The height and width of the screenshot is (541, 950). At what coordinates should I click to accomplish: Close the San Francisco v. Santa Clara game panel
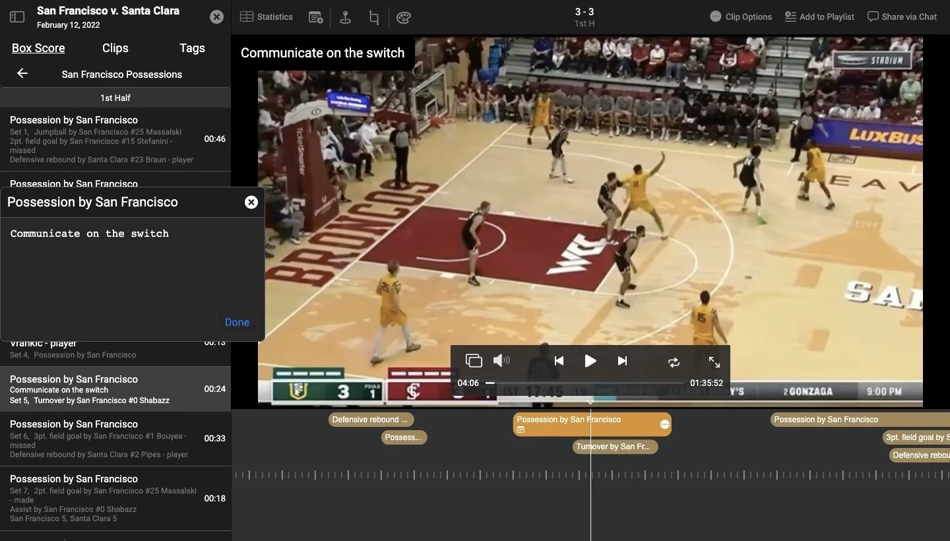pos(216,17)
